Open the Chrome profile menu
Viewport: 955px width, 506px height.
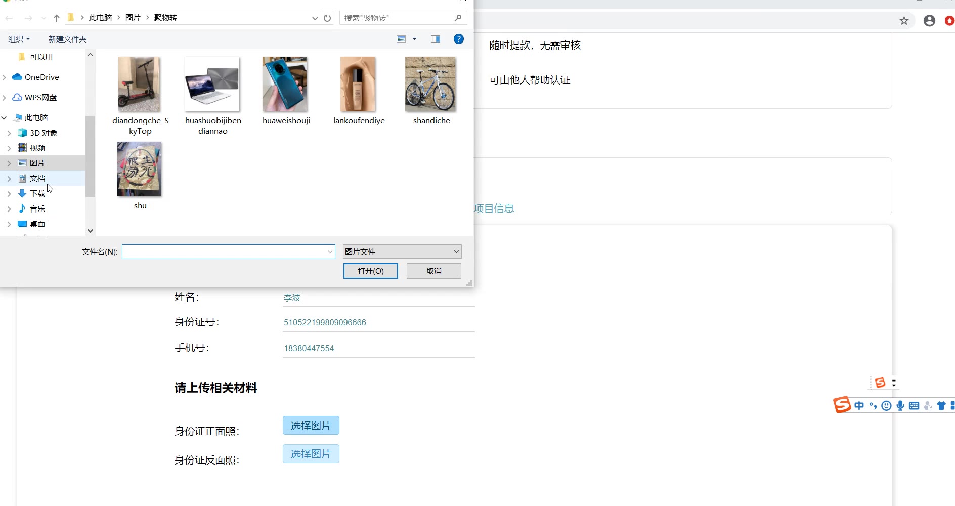coord(929,21)
